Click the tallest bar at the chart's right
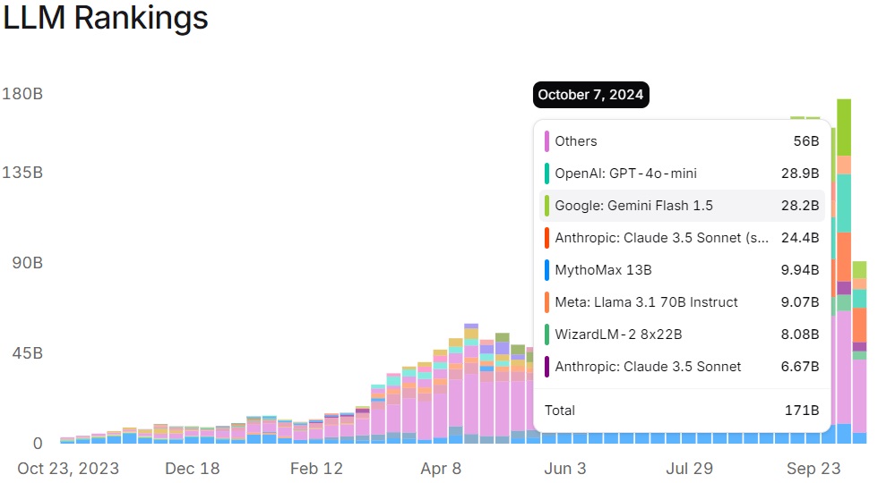Image resolution: width=878 pixels, height=483 pixels. [x=844, y=268]
